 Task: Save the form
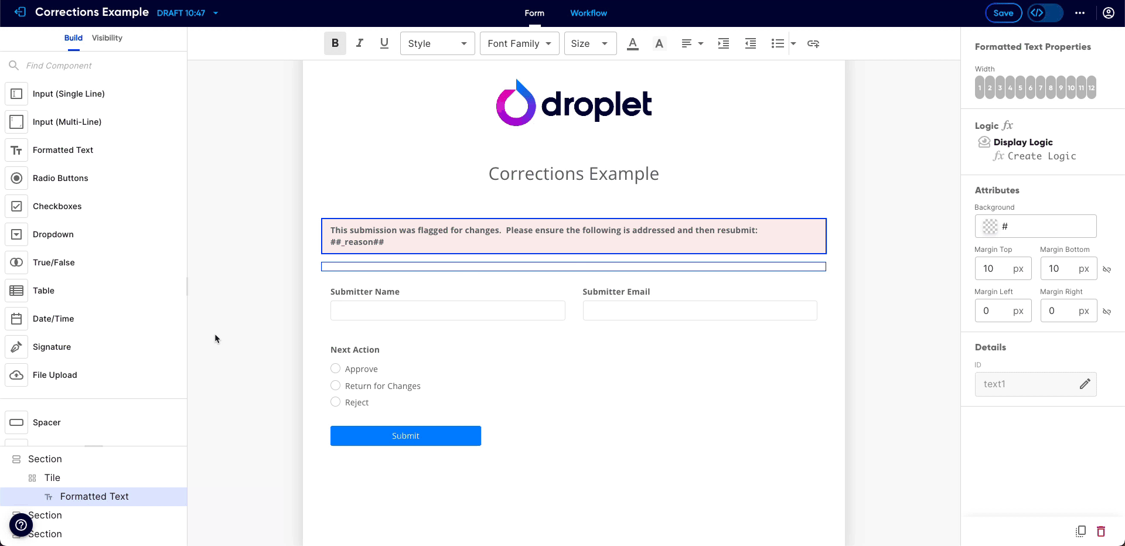click(x=1003, y=13)
